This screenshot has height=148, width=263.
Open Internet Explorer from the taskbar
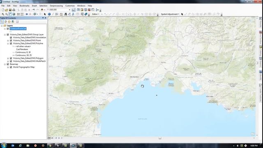pyautogui.click(x=20, y=146)
